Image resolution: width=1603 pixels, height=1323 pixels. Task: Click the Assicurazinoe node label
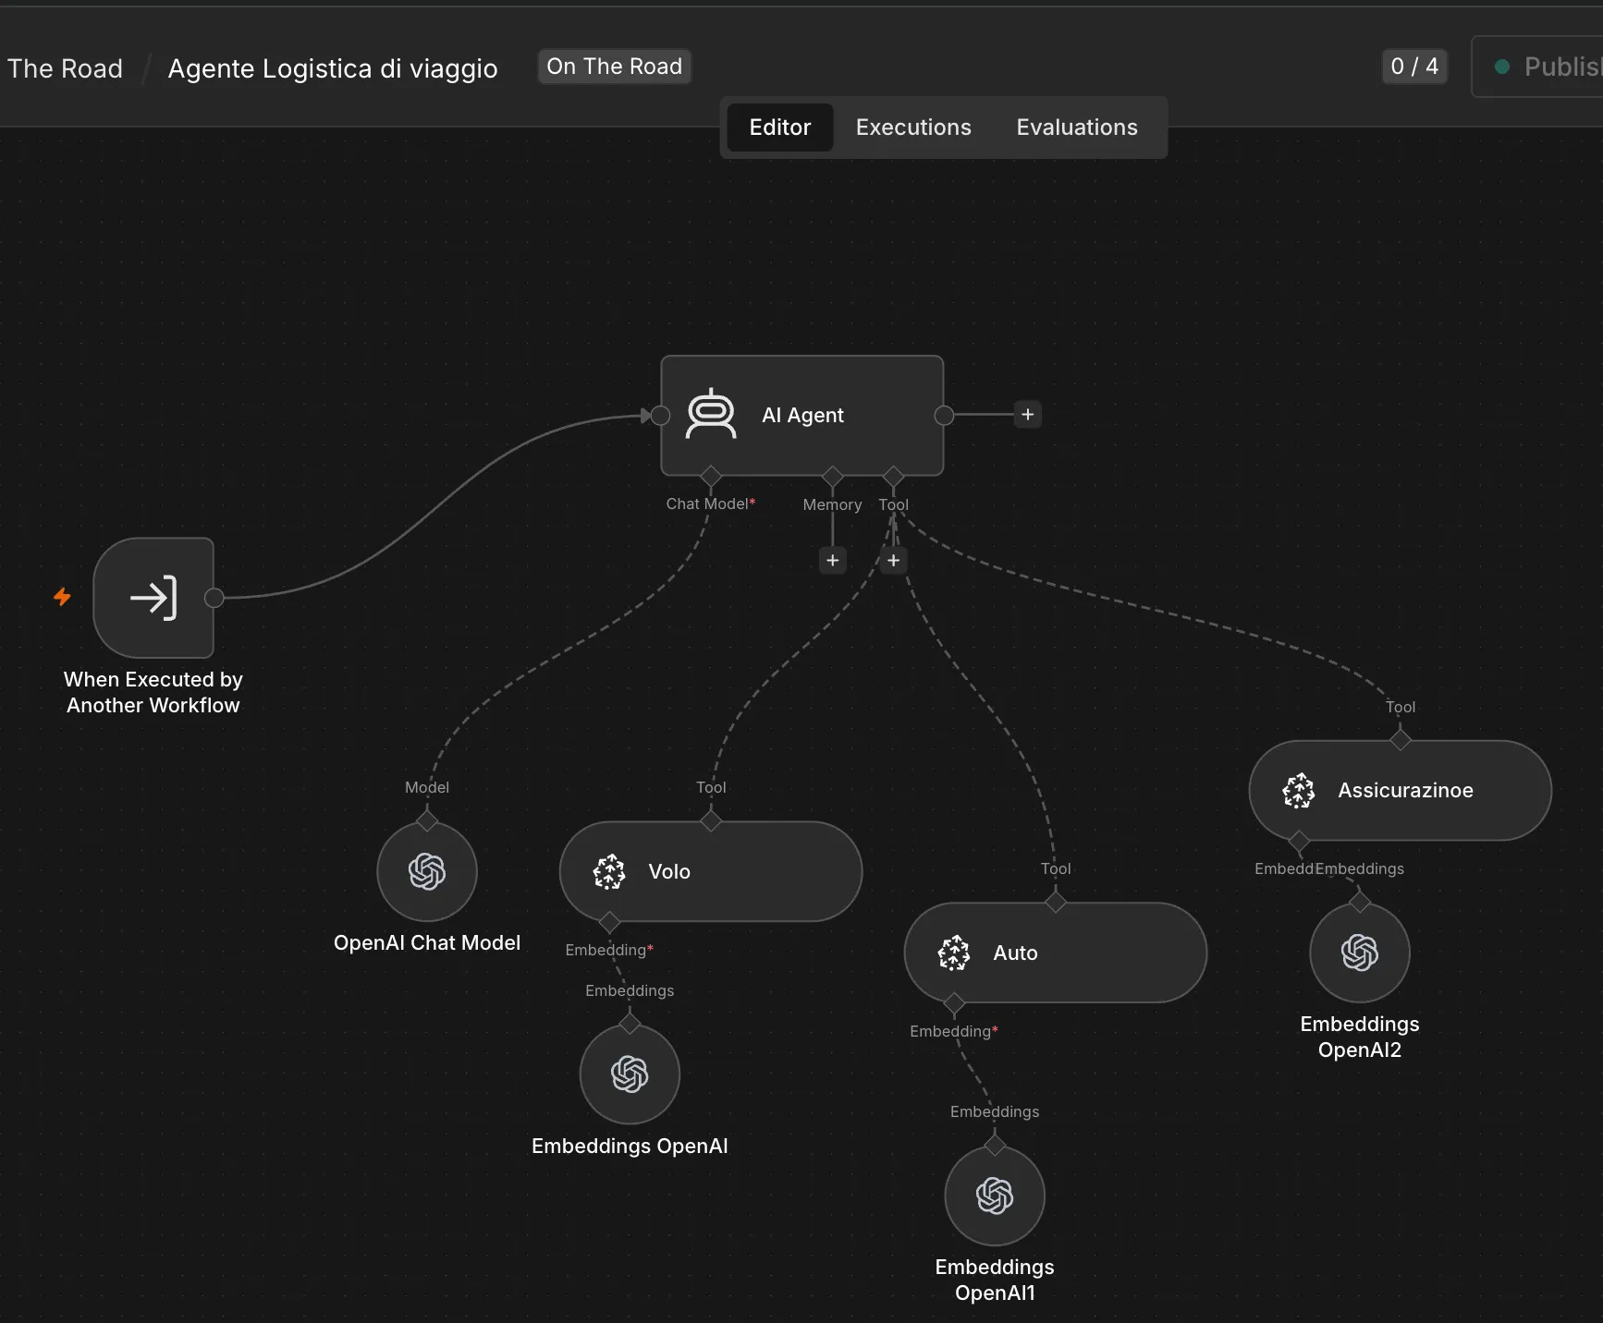pos(1405,790)
